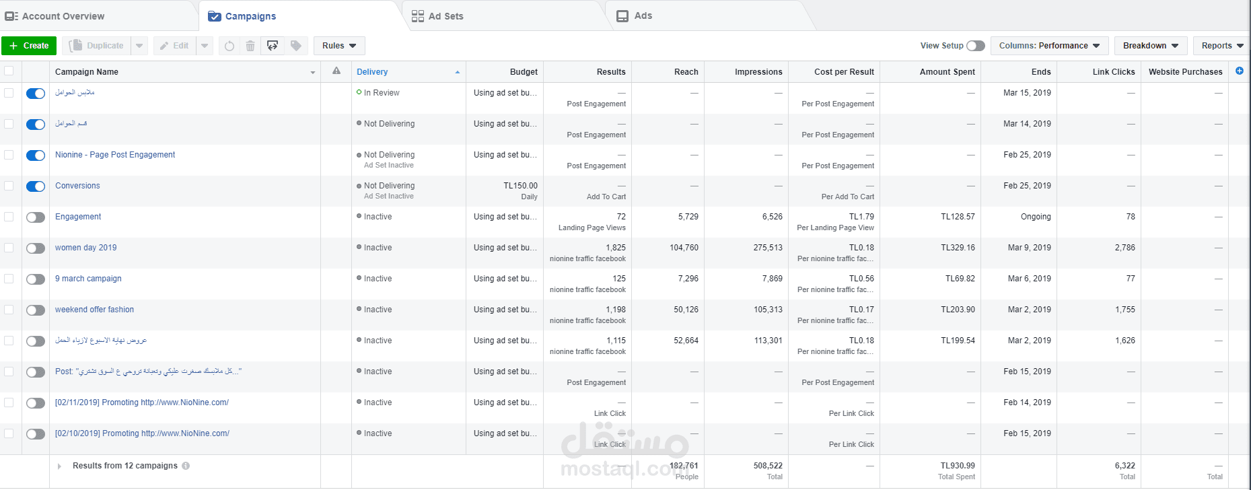The image size is (1251, 490).
Task: Click the refresh/revert icon in toolbar
Action: 229,46
